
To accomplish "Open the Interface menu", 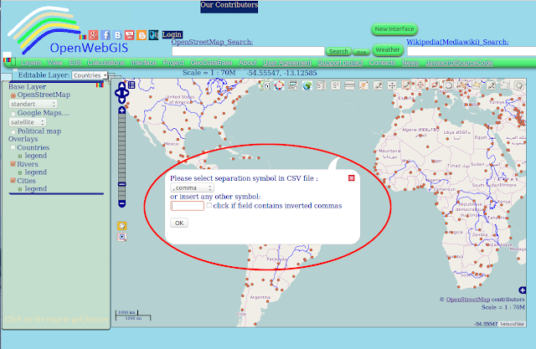I will coord(143,63).
